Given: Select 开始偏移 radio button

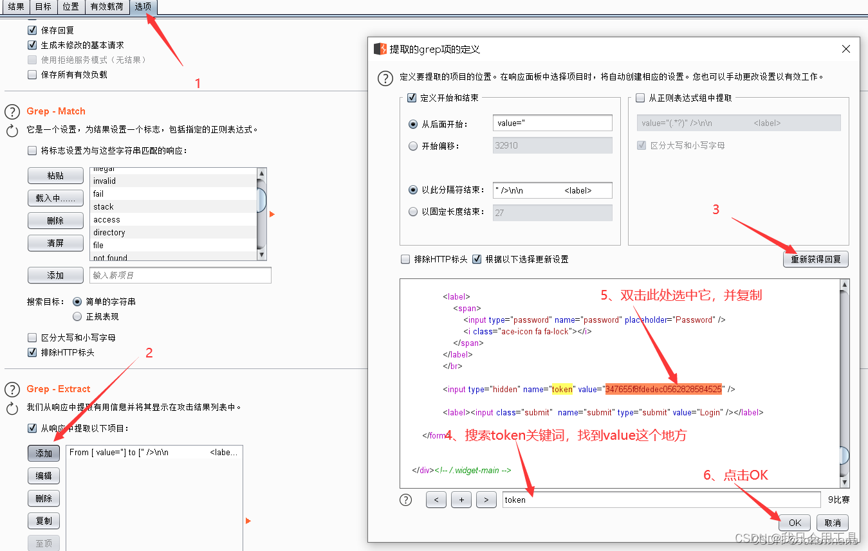Looking at the screenshot, I should (413, 146).
